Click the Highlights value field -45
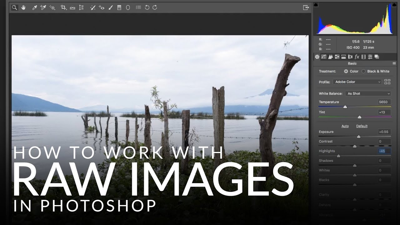This screenshot has height=225, width=400. pyautogui.click(x=384, y=151)
